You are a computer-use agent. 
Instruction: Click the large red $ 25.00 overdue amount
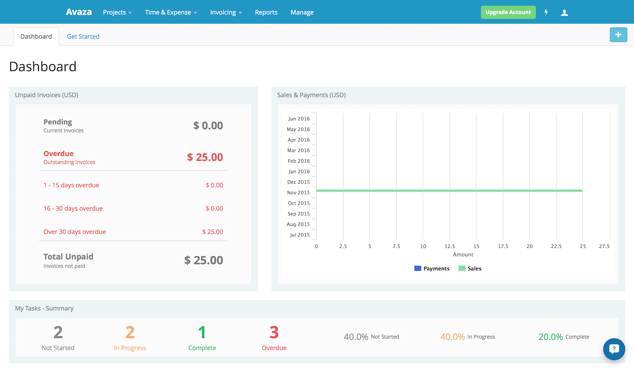point(205,157)
